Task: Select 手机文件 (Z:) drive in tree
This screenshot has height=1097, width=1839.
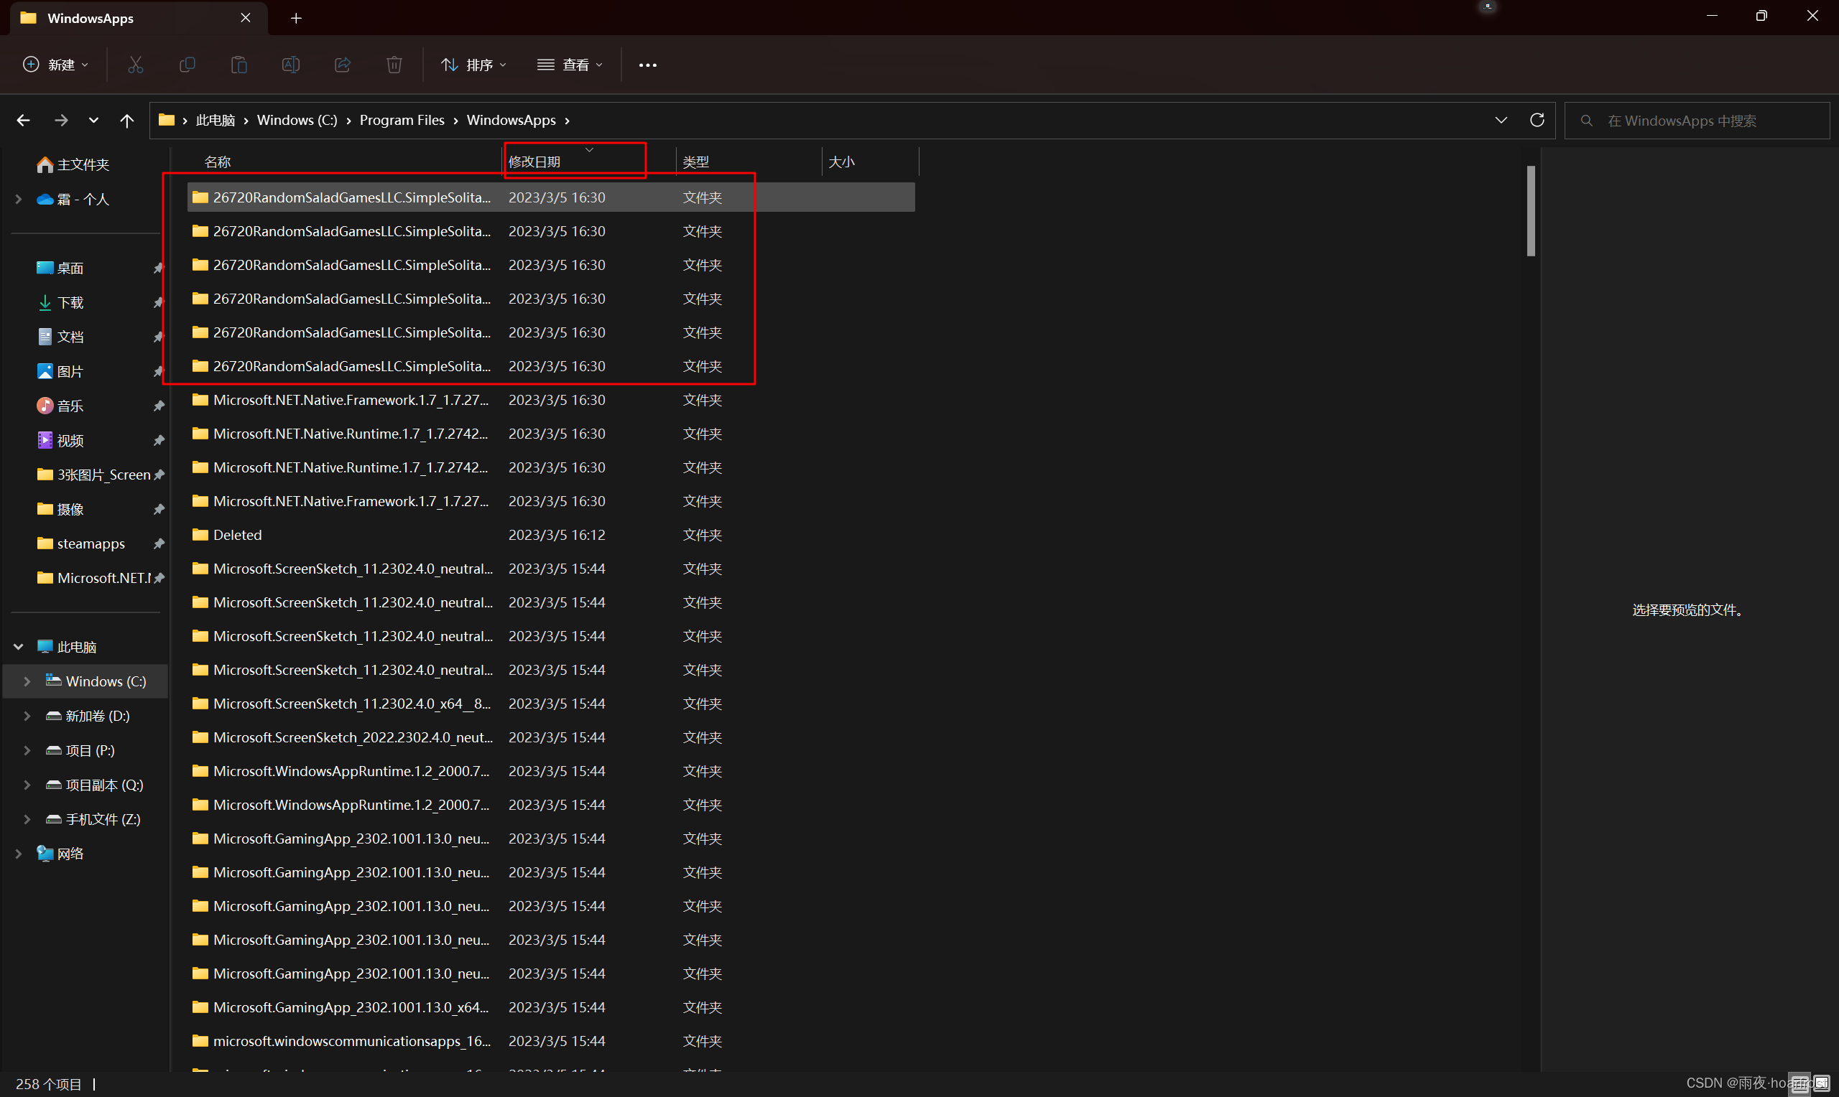Action: (x=93, y=819)
